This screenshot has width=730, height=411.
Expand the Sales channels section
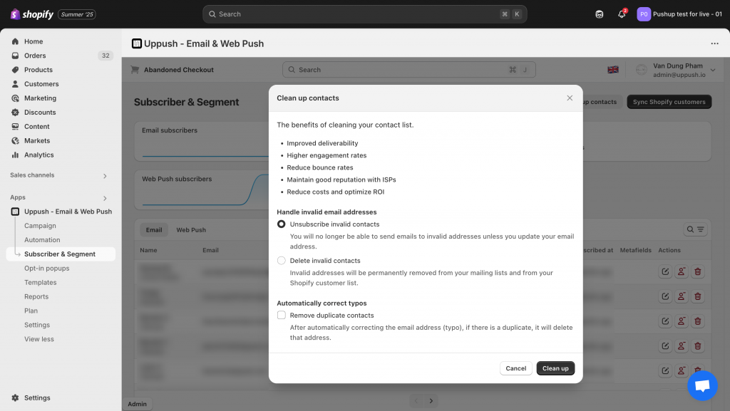(105, 176)
